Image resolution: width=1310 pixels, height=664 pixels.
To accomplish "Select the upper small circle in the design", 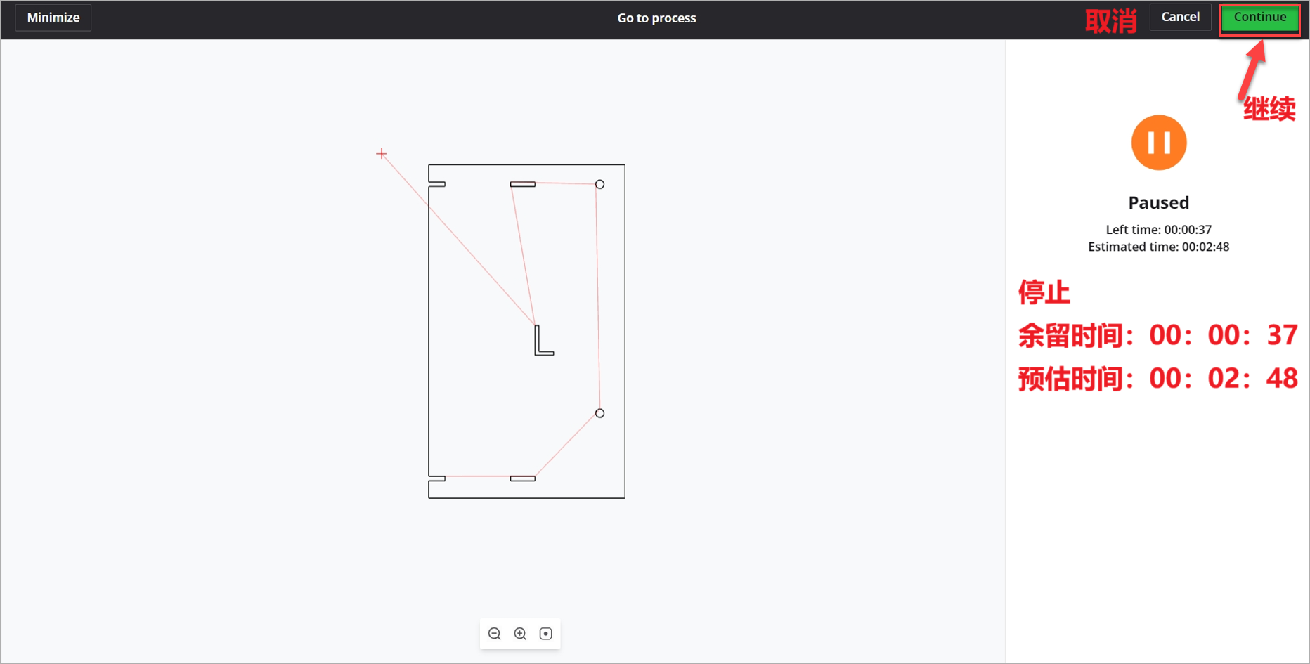I will click(x=599, y=184).
